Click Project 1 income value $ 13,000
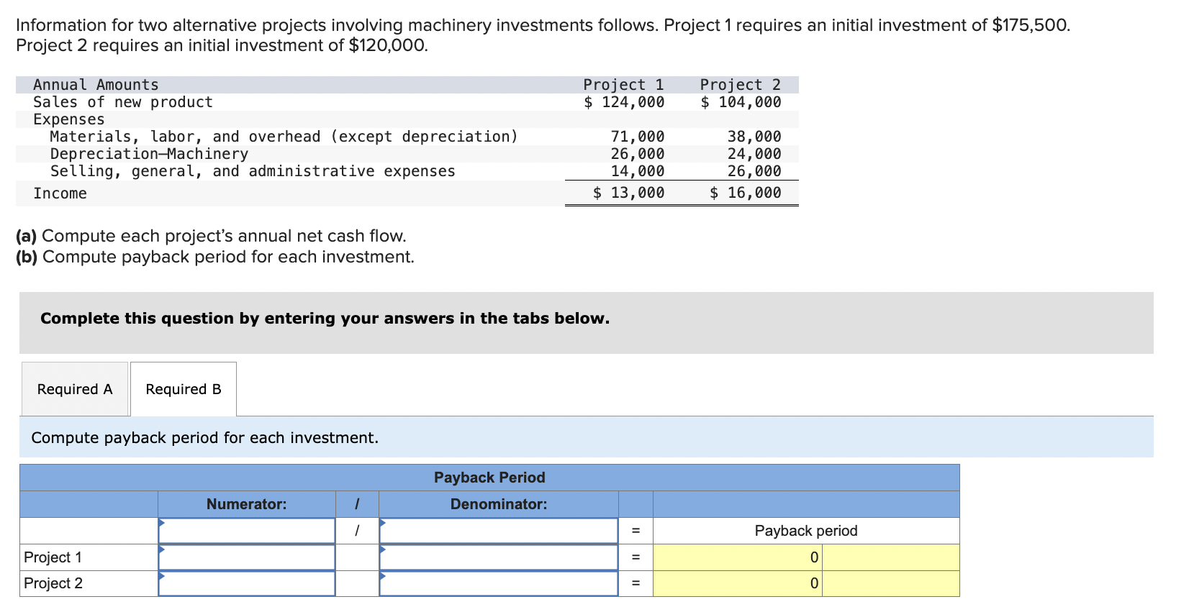 (629, 193)
